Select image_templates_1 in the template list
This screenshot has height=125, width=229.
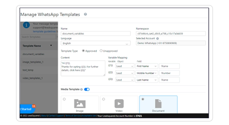tap(33, 62)
